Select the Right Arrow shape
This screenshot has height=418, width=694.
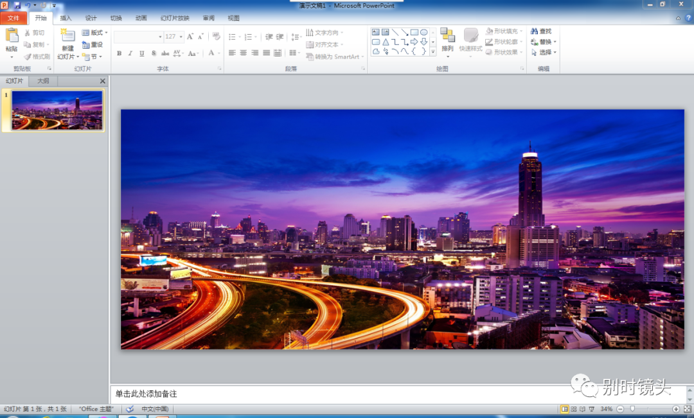(414, 42)
